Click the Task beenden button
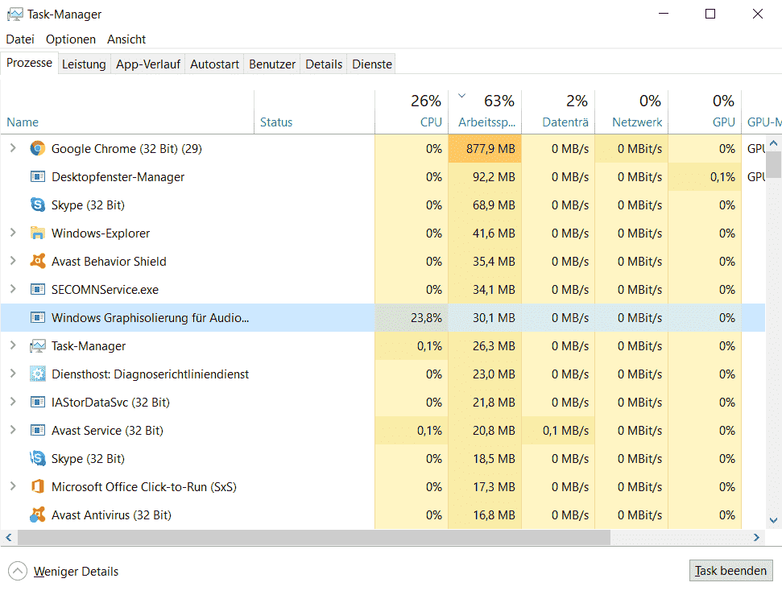Viewport: 782px width, 595px height. pyautogui.click(x=730, y=571)
